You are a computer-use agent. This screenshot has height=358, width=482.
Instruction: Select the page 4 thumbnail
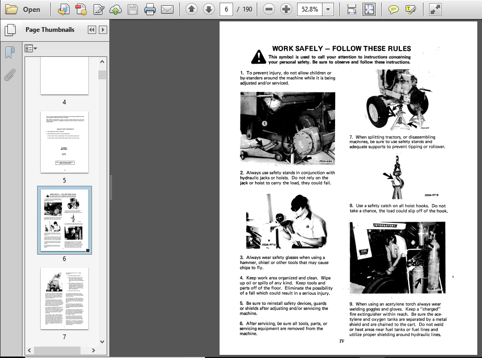[64, 76]
